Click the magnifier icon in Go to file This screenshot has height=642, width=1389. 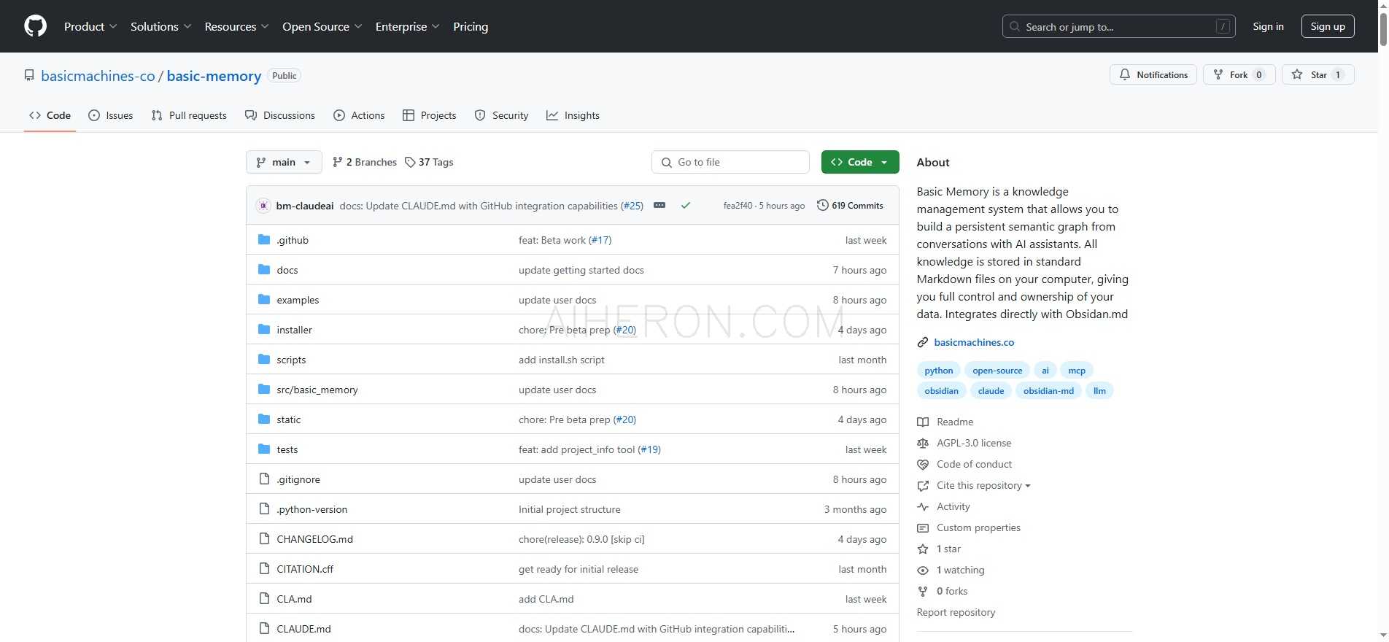pyautogui.click(x=666, y=162)
